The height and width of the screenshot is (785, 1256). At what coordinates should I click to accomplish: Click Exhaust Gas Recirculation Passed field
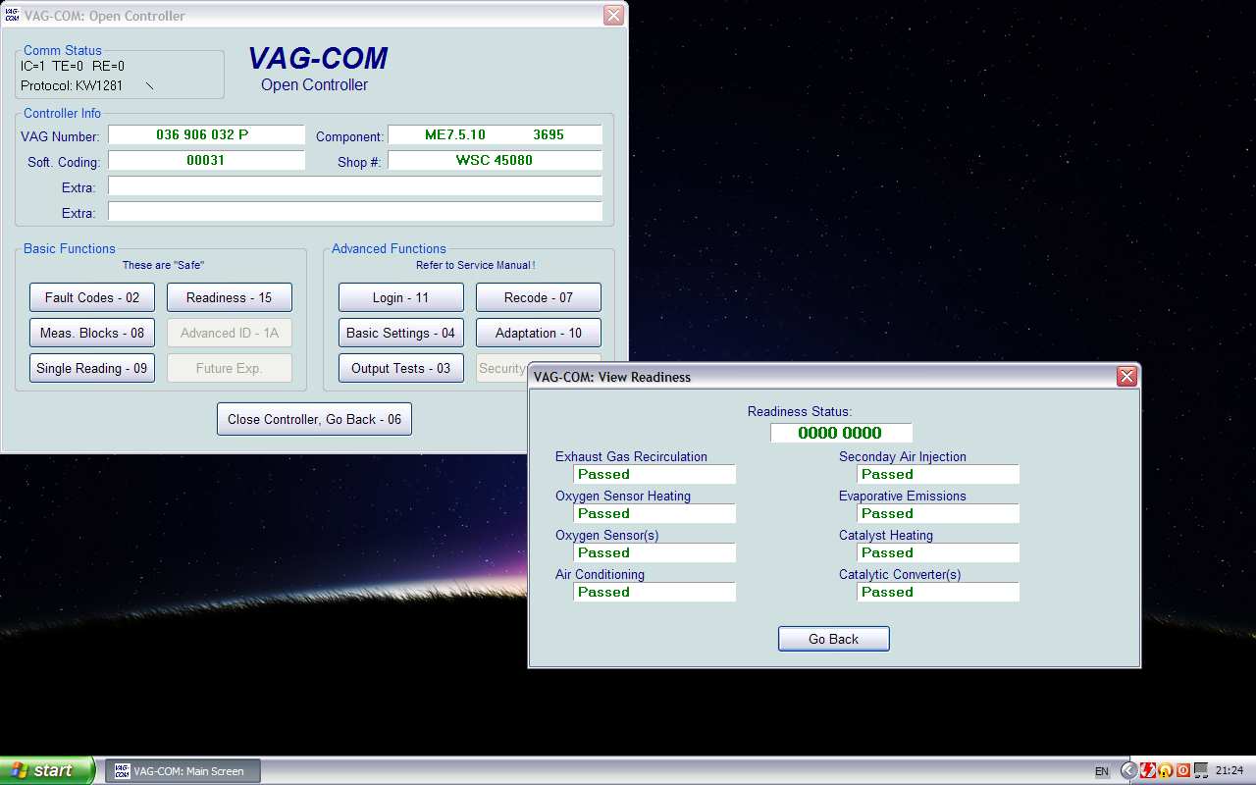pyautogui.click(x=654, y=475)
